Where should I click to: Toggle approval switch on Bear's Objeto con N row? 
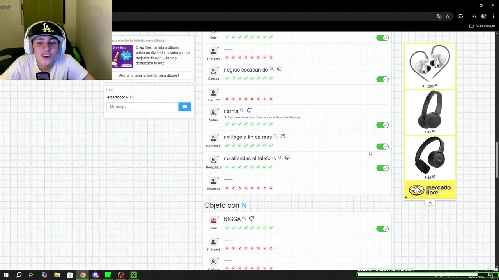[x=382, y=229]
